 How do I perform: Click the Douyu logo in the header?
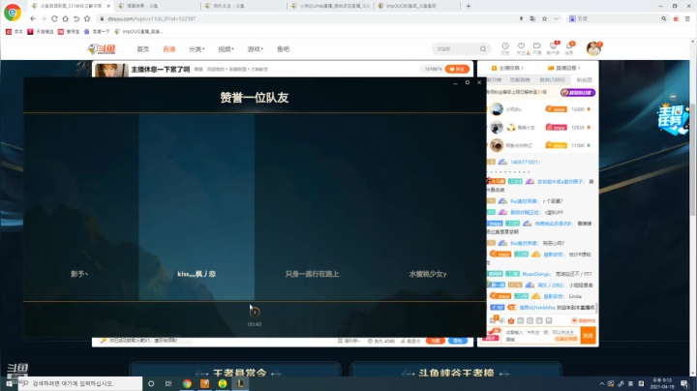pos(102,48)
